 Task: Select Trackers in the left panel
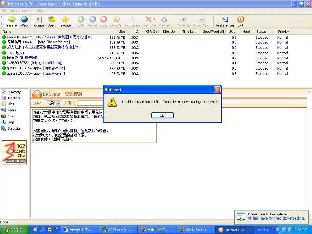[x=14, y=98]
